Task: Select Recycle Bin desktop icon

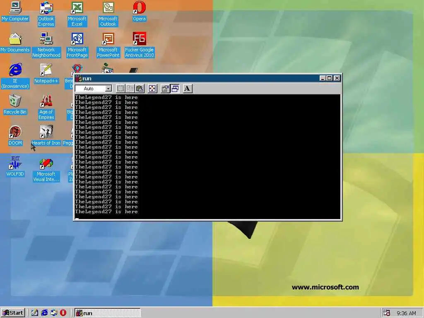Action: 15,105
